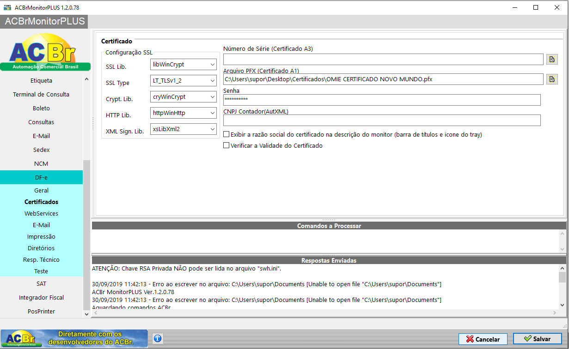Click the Número de Série input field

tap(383, 59)
